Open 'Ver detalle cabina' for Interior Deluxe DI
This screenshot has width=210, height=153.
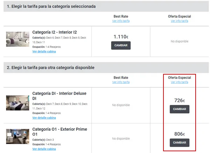44,118
